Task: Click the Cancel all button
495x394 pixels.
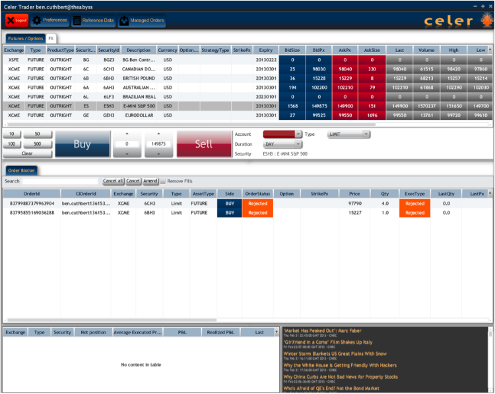Action: tap(113, 181)
